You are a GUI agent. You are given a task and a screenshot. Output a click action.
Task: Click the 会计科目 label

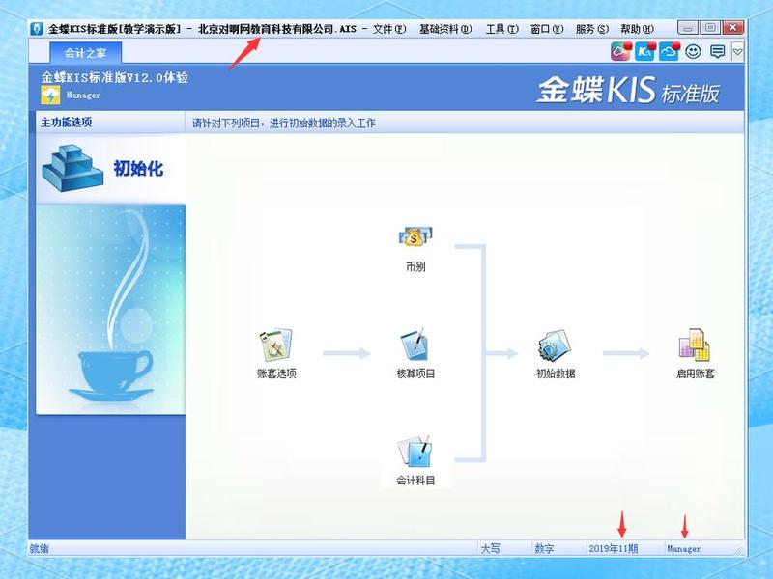415,480
